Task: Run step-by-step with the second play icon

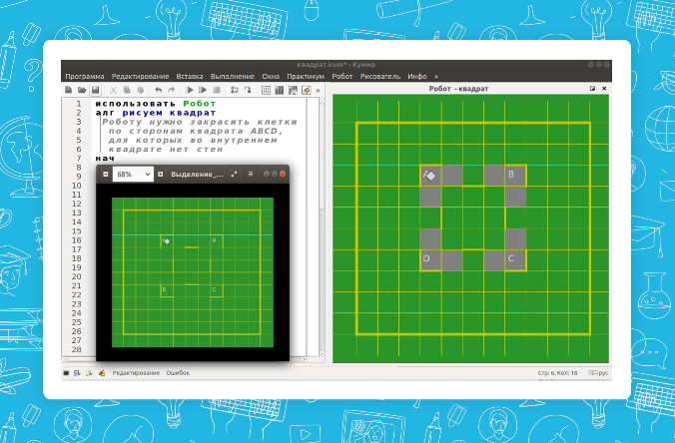Action: coord(203,90)
